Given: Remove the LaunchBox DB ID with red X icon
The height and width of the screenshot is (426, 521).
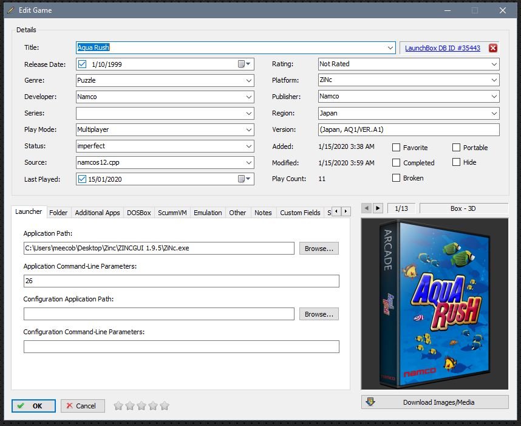Looking at the screenshot, I should click(x=493, y=48).
